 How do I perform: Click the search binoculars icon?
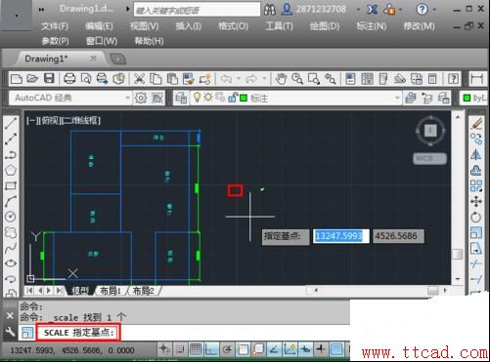pos(270,10)
